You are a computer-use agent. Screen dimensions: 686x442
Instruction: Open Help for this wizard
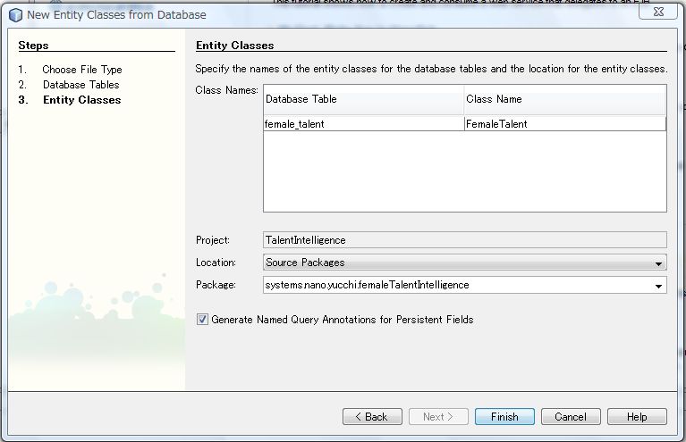(x=637, y=417)
